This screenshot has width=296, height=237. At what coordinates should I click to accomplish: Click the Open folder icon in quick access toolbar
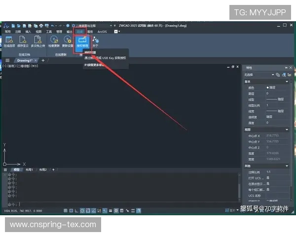tap(19, 26)
